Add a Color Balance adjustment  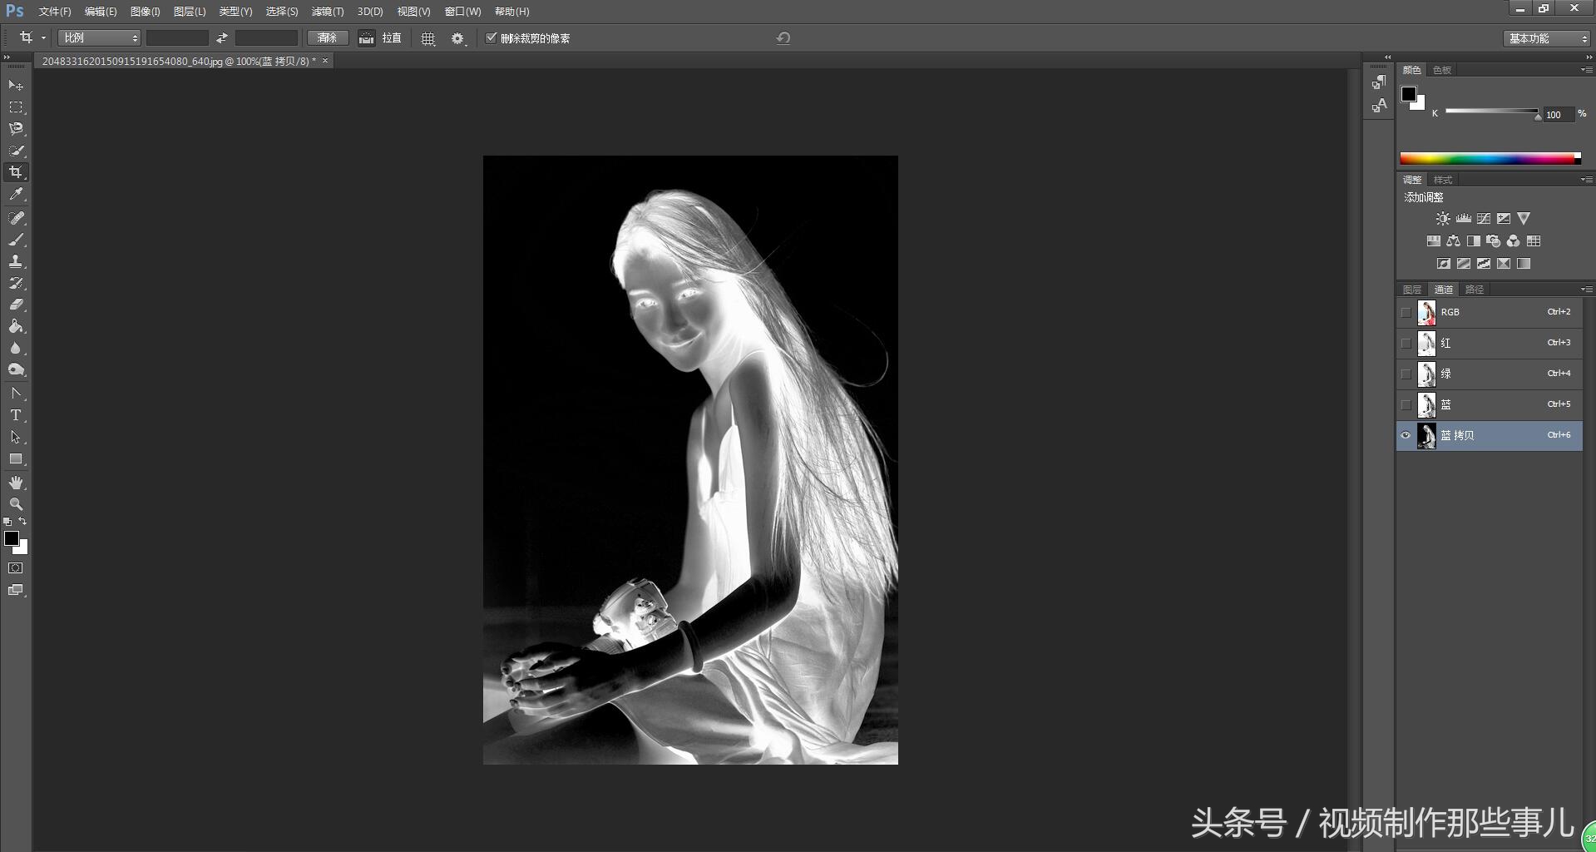point(1453,241)
